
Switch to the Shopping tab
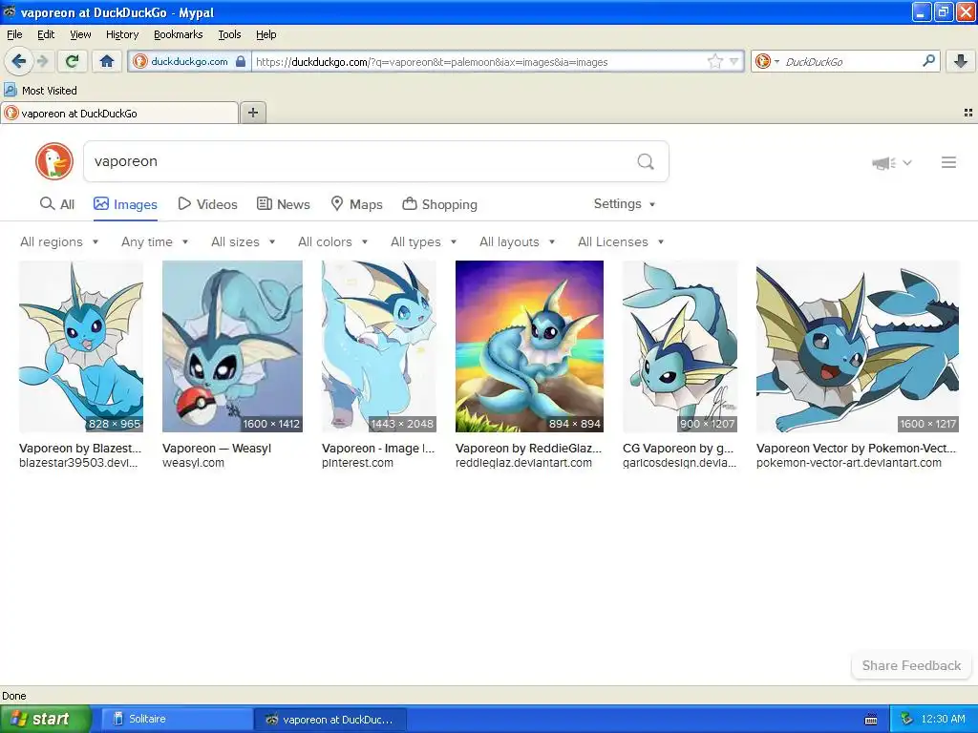tap(439, 204)
